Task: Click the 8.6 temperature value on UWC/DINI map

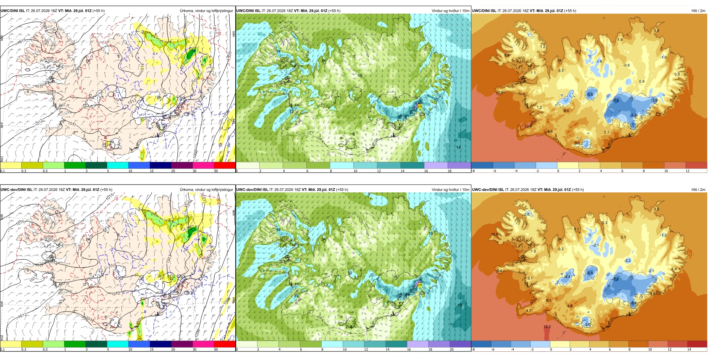Action: pyautogui.click(x=550, y=132)
